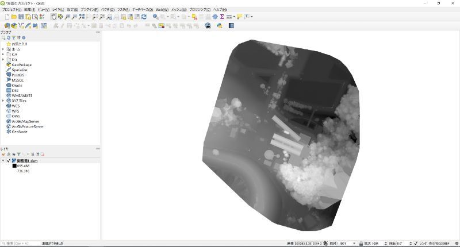Screen dimensions: 460x247
Task: Click the locator search field at bottom left
Action: click(x=23, y=244)
